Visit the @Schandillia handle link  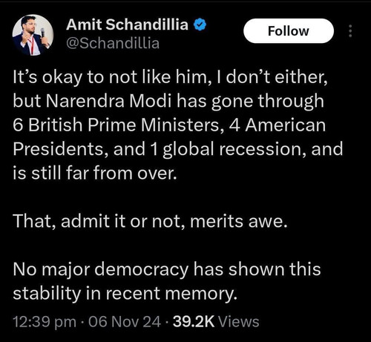pos(113,43)
